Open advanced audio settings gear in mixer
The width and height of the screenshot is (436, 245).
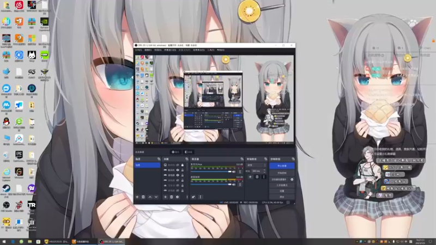(193, 197)
